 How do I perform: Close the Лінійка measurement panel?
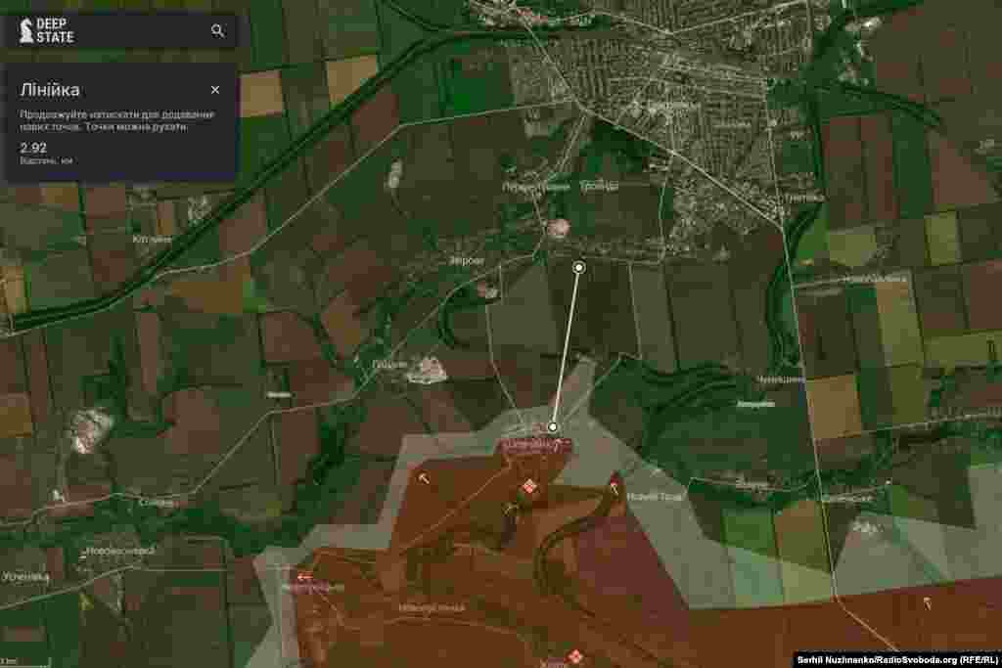click(216, 87)
